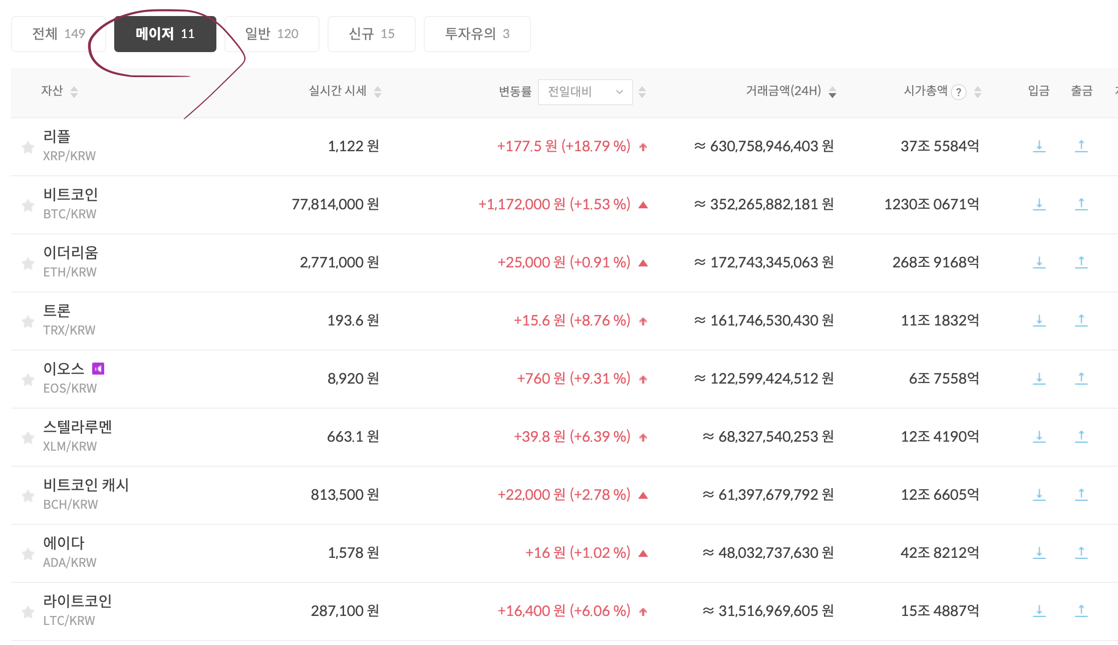The width and height of the screenshot is (1118, 645).
Task: Click the 자산 column header
Action: tap(52, 92)
